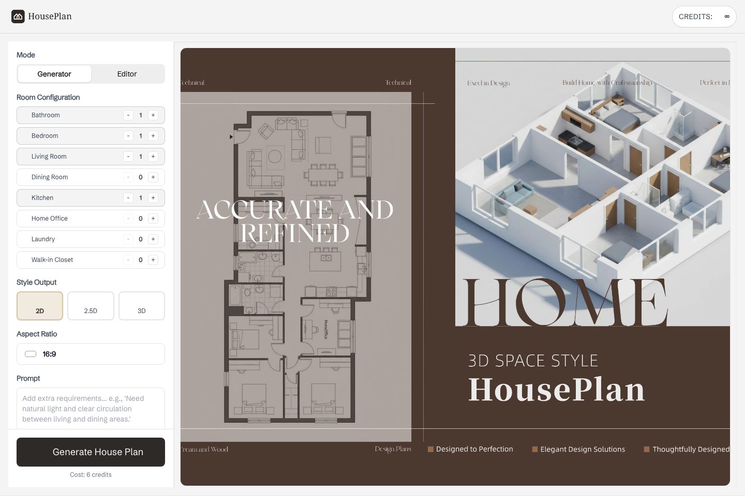745x496 pixels.
Task: Click 'Thoughtfully Designed' caption
Action: [691, 450]
